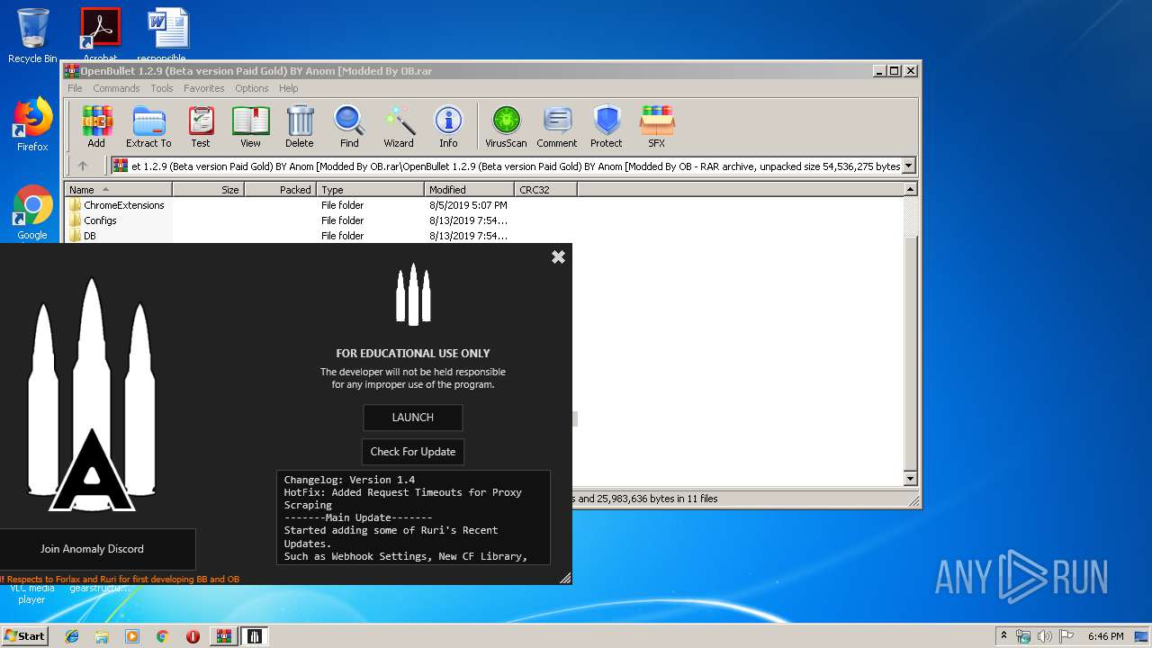Run VirusScan on the archive
The height and width of the screenshot is (648, 1152).
(506, 127)
